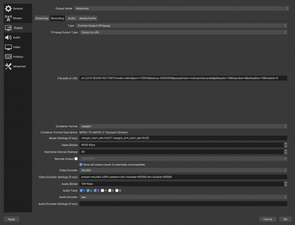Click the Video Encoder Settings field
295x225 pixels.
pos(183,177)
